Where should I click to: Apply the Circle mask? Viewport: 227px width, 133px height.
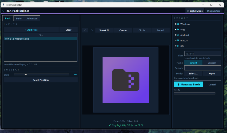coord(142,30)
